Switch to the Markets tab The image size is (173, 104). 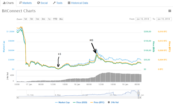click(x=25, y=3)
